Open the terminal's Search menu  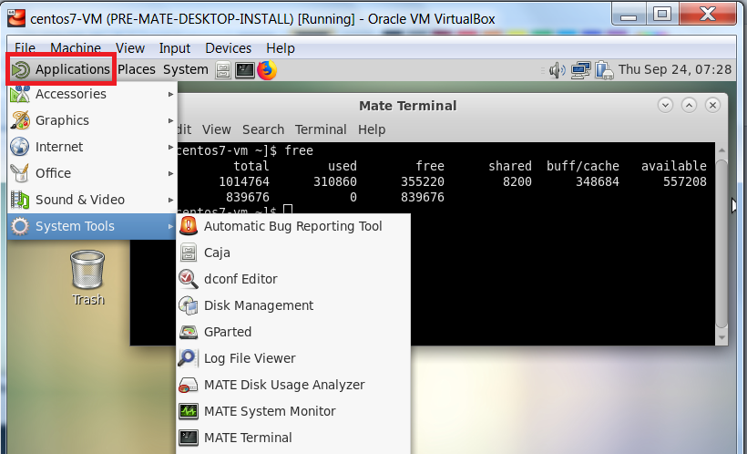point(263,129)
